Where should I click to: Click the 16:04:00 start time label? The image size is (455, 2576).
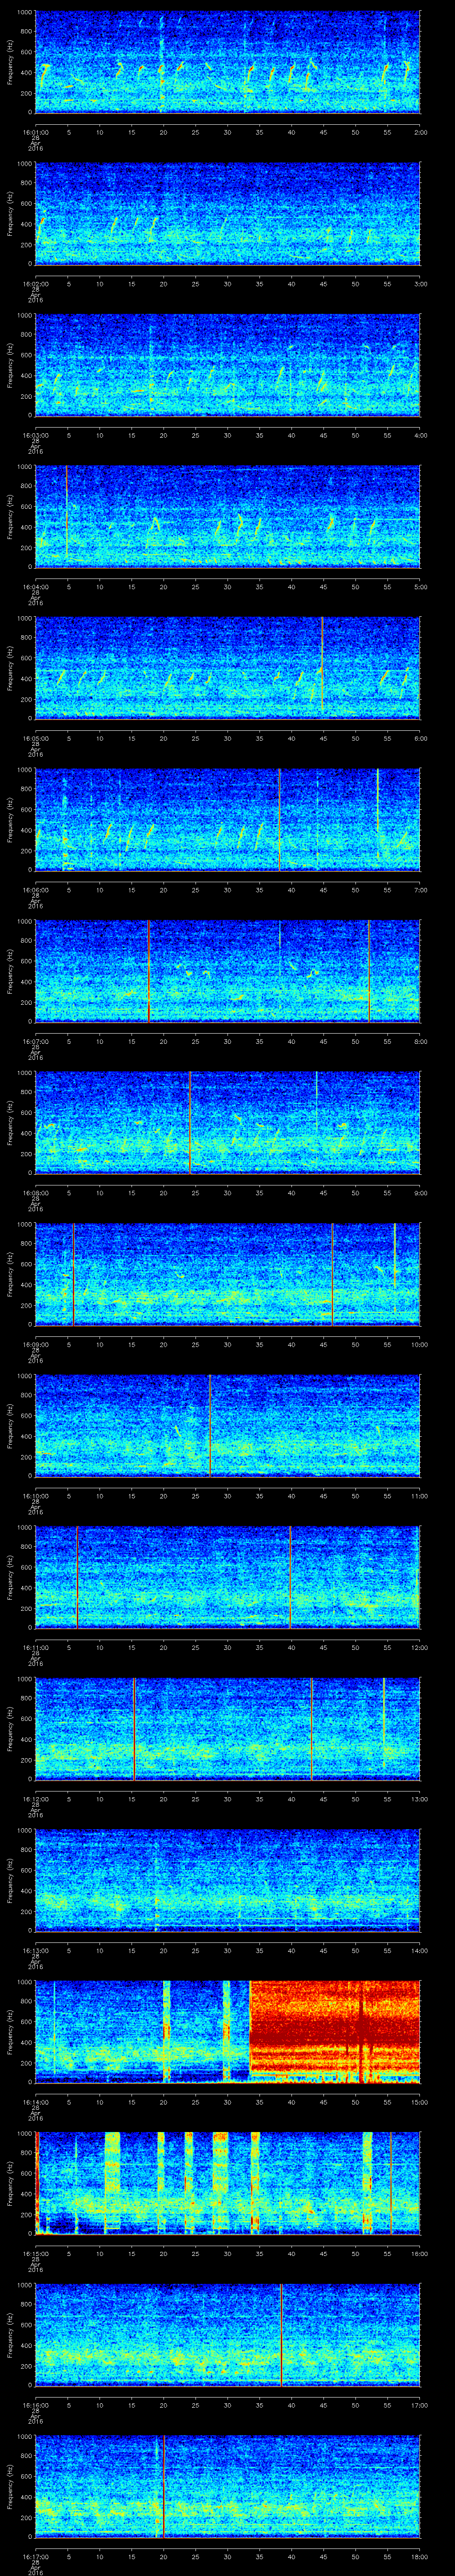click(35, 587)
